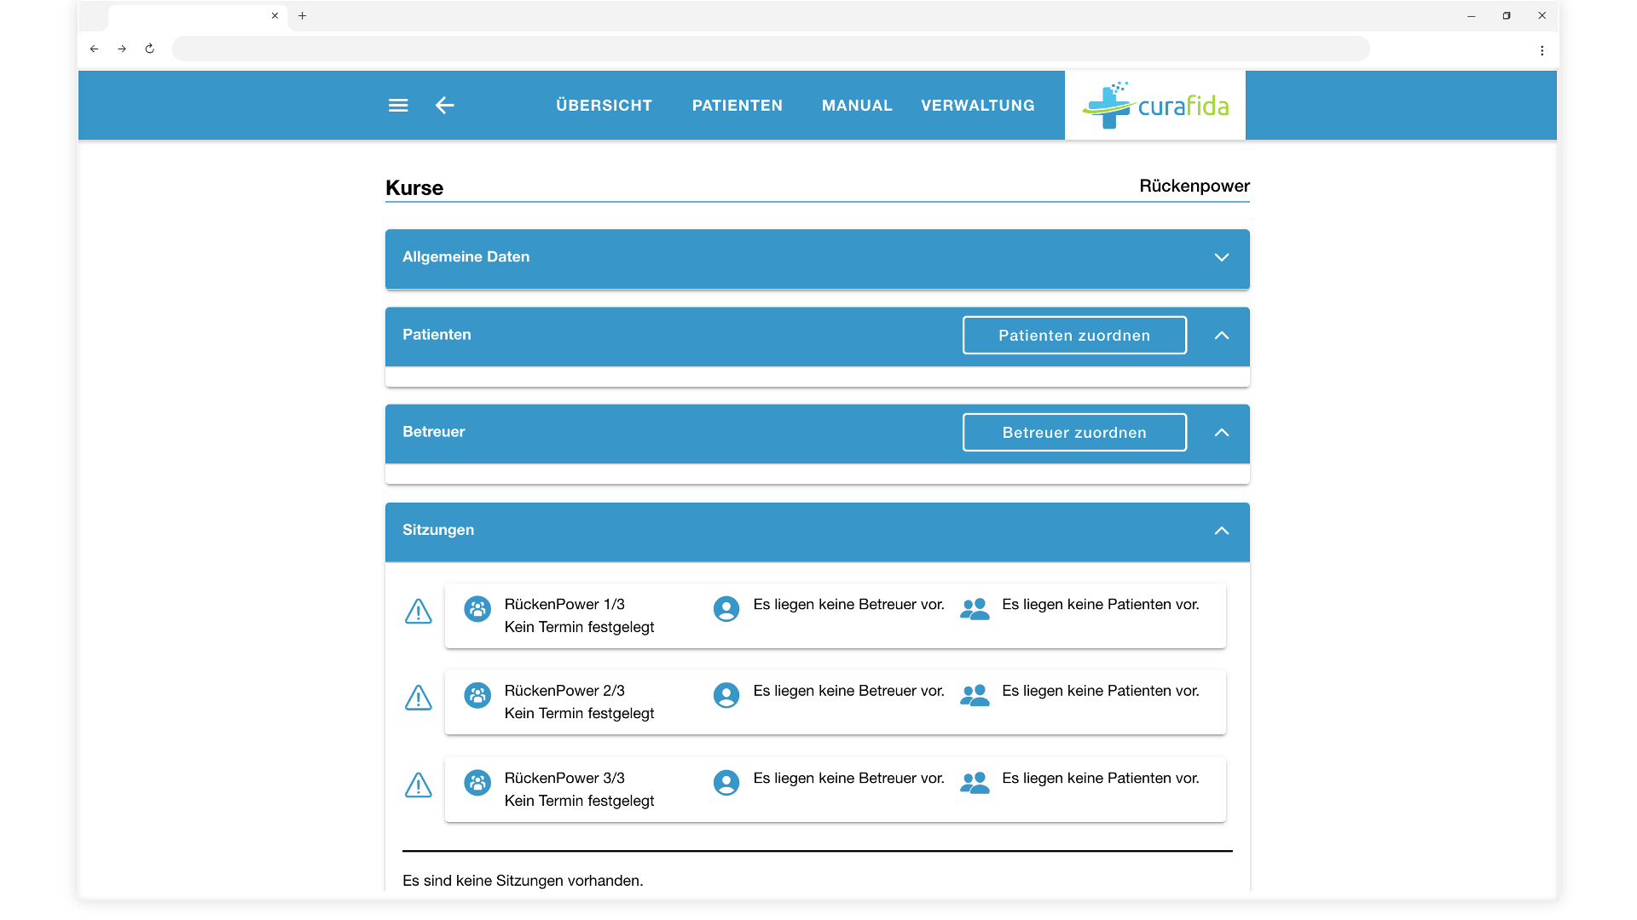Open the ÜBERSICHT menu
Image resolution: width=1637 pixels, height=920 pixels.
(604, 106)
